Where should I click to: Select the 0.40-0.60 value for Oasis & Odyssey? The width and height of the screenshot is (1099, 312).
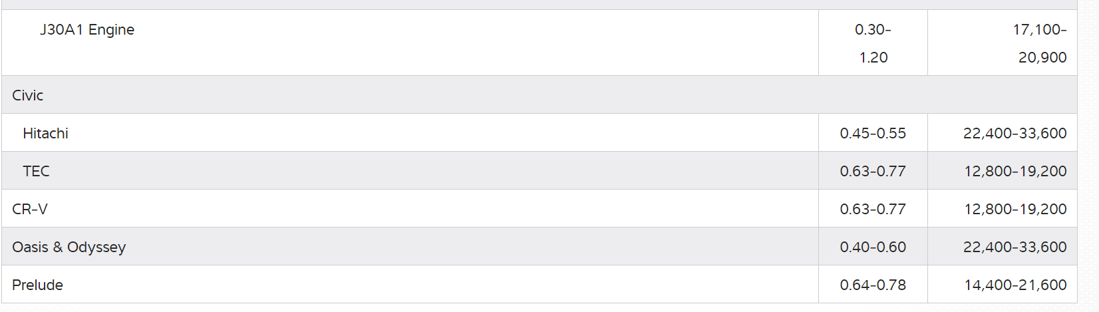(x=873, y=247)
